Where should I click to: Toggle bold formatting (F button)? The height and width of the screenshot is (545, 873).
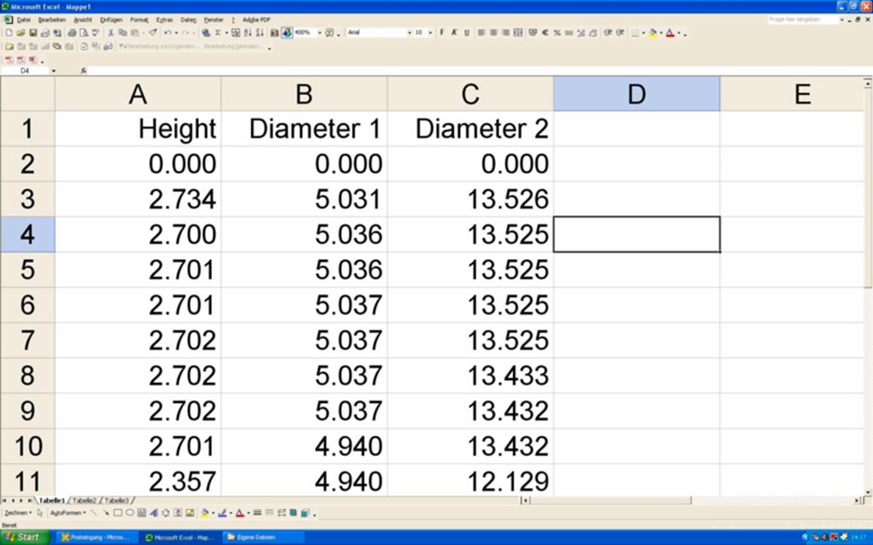coord(442,32)
